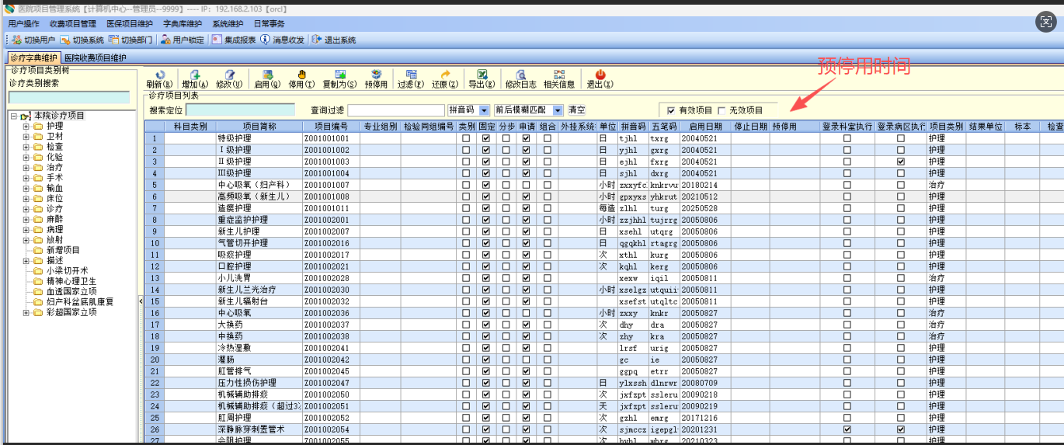Open the 拼音码 dropdown

tap(485, 110)
